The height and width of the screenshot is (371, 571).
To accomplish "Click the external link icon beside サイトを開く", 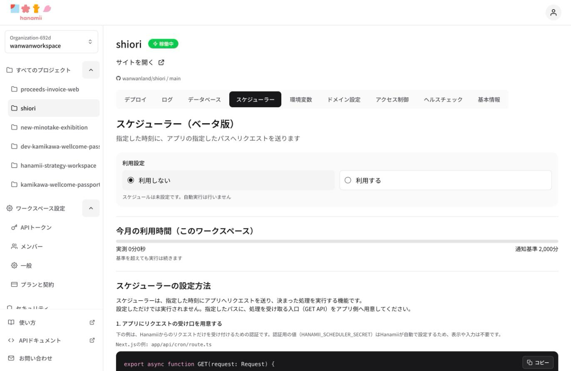I will (x=161, y=62).
